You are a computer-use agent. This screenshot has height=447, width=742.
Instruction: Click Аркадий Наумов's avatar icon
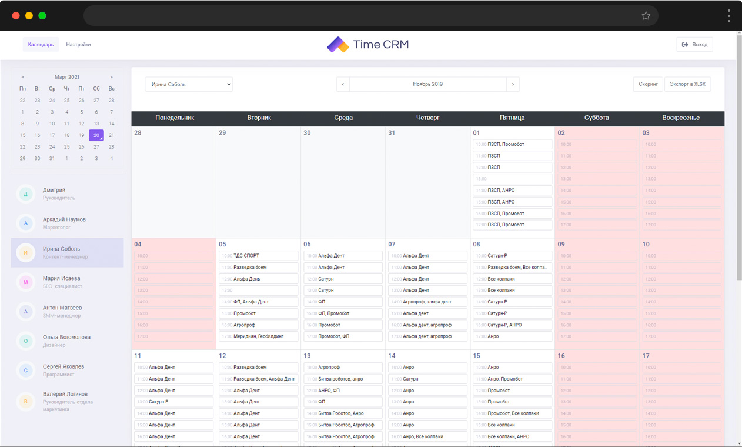[26, 223]
